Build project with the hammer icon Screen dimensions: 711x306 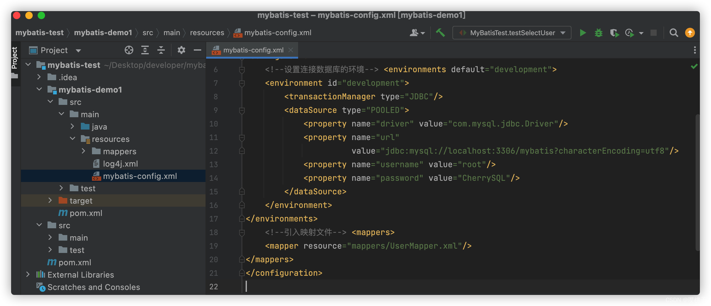pyautogui.click(x=440, y=33)
